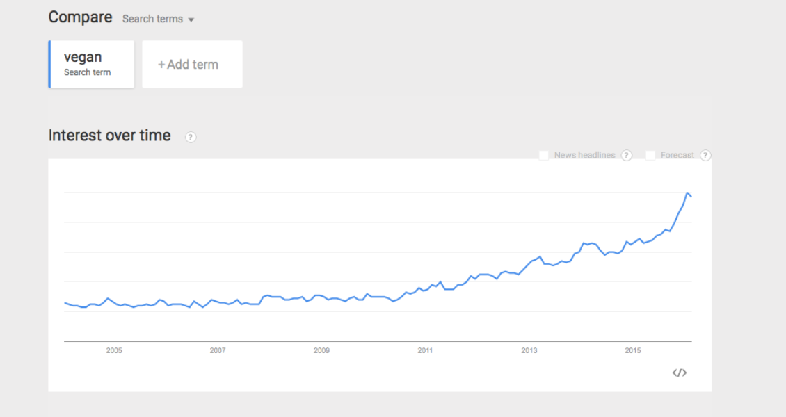786x417 pixels.
Task: Click help icon next to News headlines
Action: pos(626,155)
